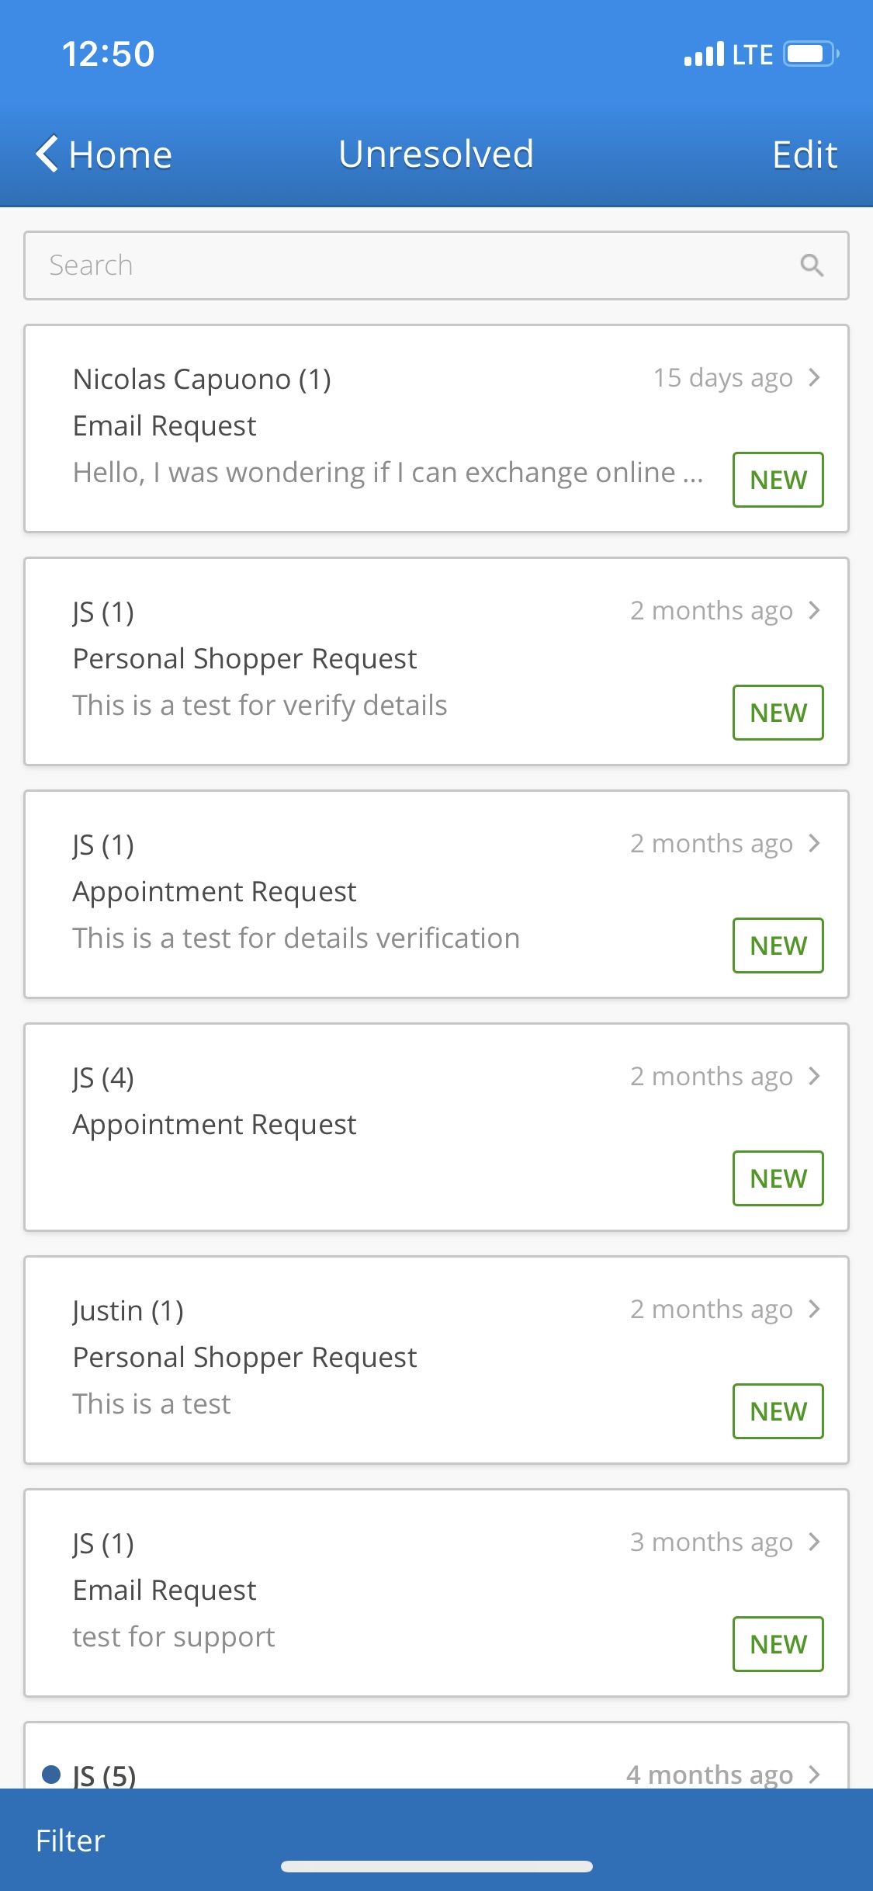The image size is (873, 1891).
Task: Tap NEW badge on Nicolas Capuono request
Action: 778,480
